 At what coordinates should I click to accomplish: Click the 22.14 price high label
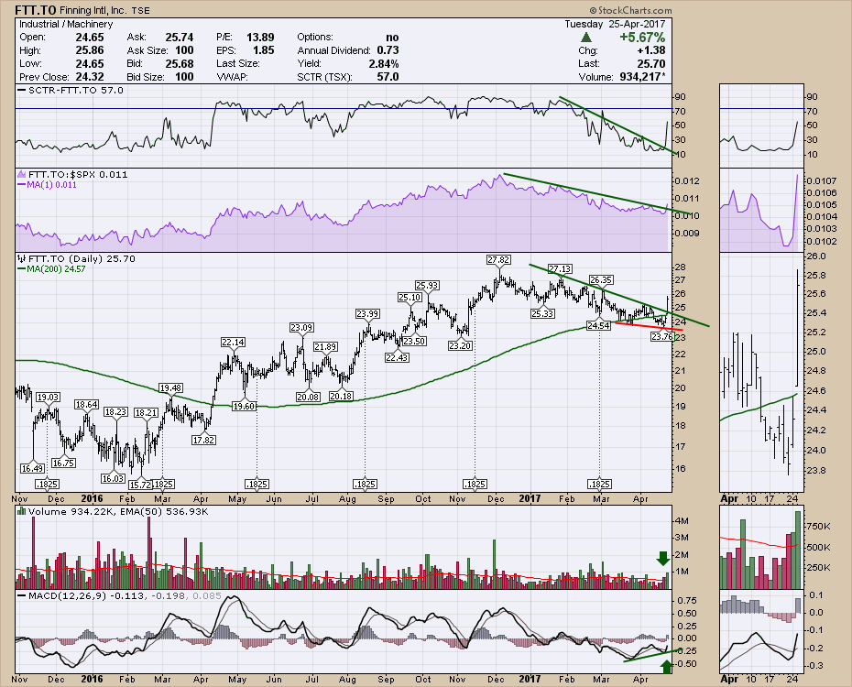tap(233, 343)
